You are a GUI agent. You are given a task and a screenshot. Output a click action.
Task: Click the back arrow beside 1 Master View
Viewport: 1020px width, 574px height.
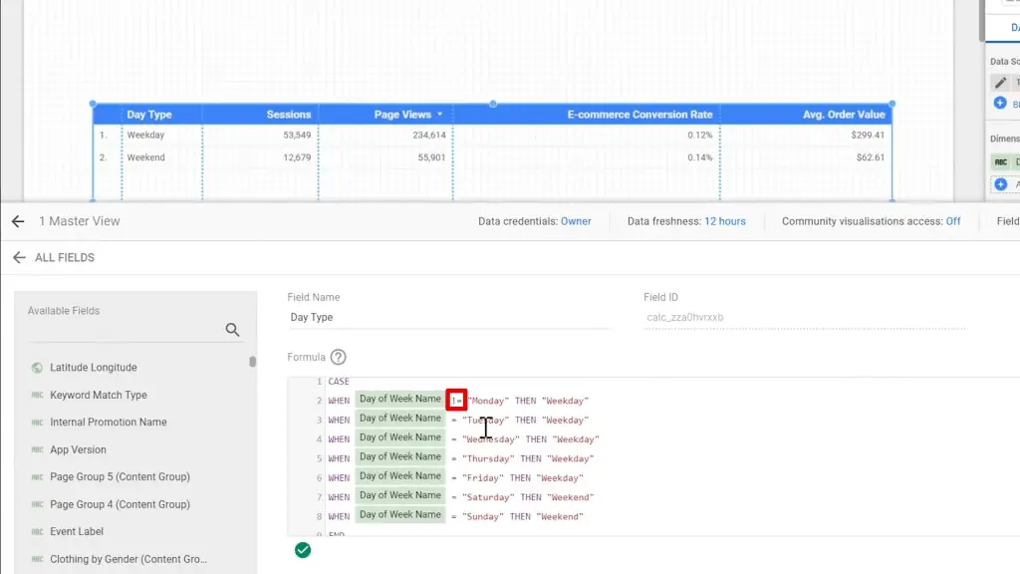(x=18, y=221)
